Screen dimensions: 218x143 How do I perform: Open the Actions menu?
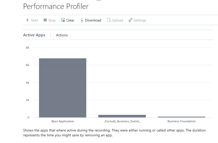(x=62, y=35)
